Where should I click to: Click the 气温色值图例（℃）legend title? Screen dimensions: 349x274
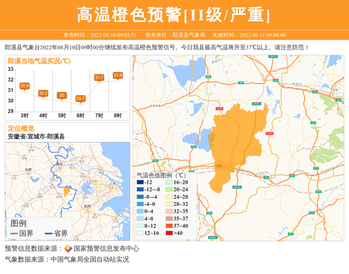[x=161, y=175]
